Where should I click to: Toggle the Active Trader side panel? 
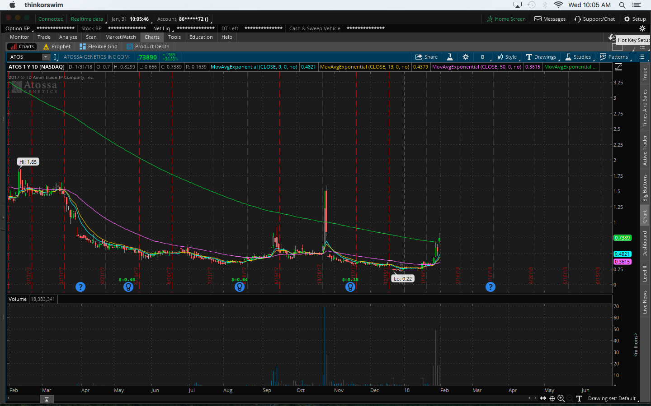click(x=645, y=150)
